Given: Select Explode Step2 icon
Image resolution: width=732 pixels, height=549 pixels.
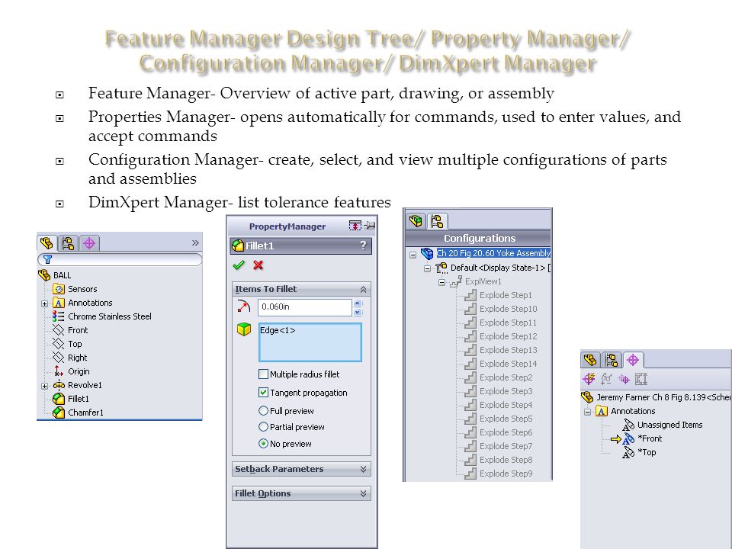Looking at the screenshot, I should 470,377.
